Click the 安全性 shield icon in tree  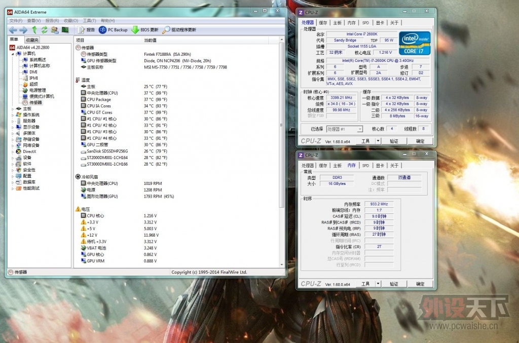[19, 170]
